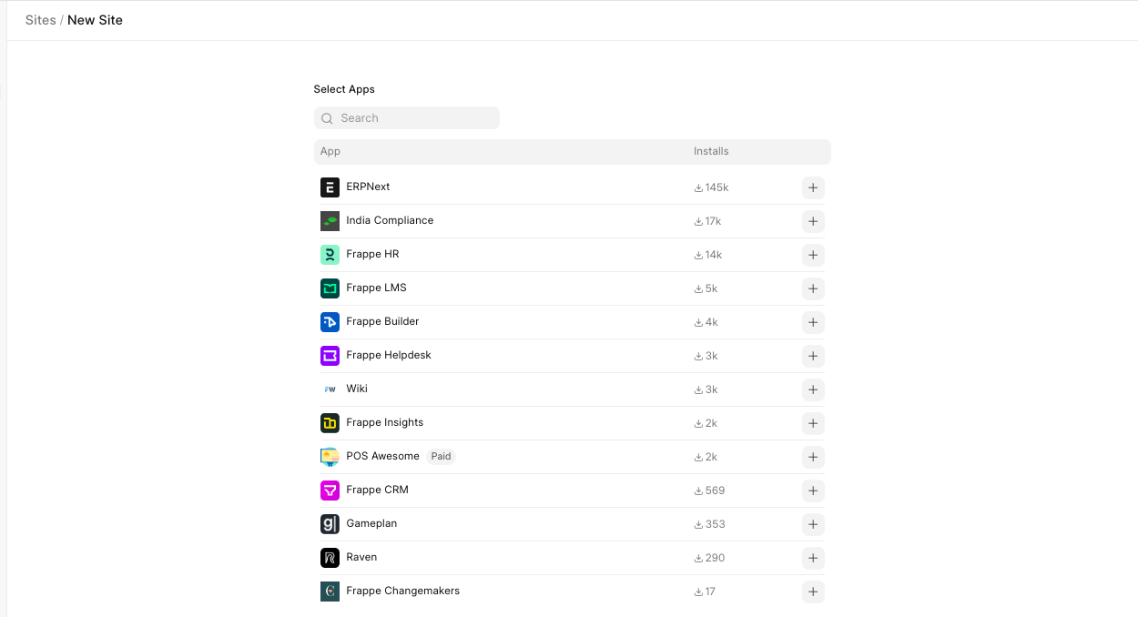The height and width of the screenshot is (617, 1138).
Task: Click the Frappe Builder blue icon
Action: 330,322
